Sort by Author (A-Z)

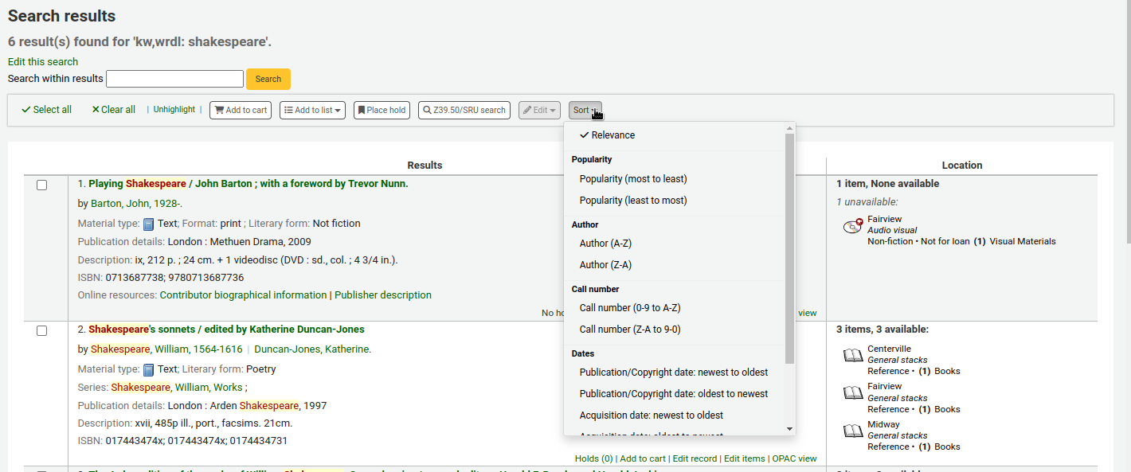(605, 244)
